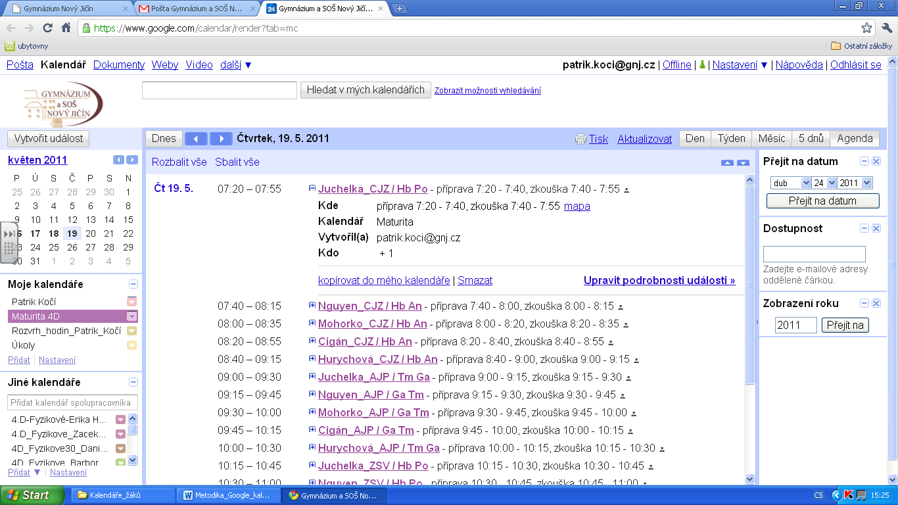Switch to the Pošta Gmail browser tab
Viewport: 898px width, 505px height.
click(197, 9)
